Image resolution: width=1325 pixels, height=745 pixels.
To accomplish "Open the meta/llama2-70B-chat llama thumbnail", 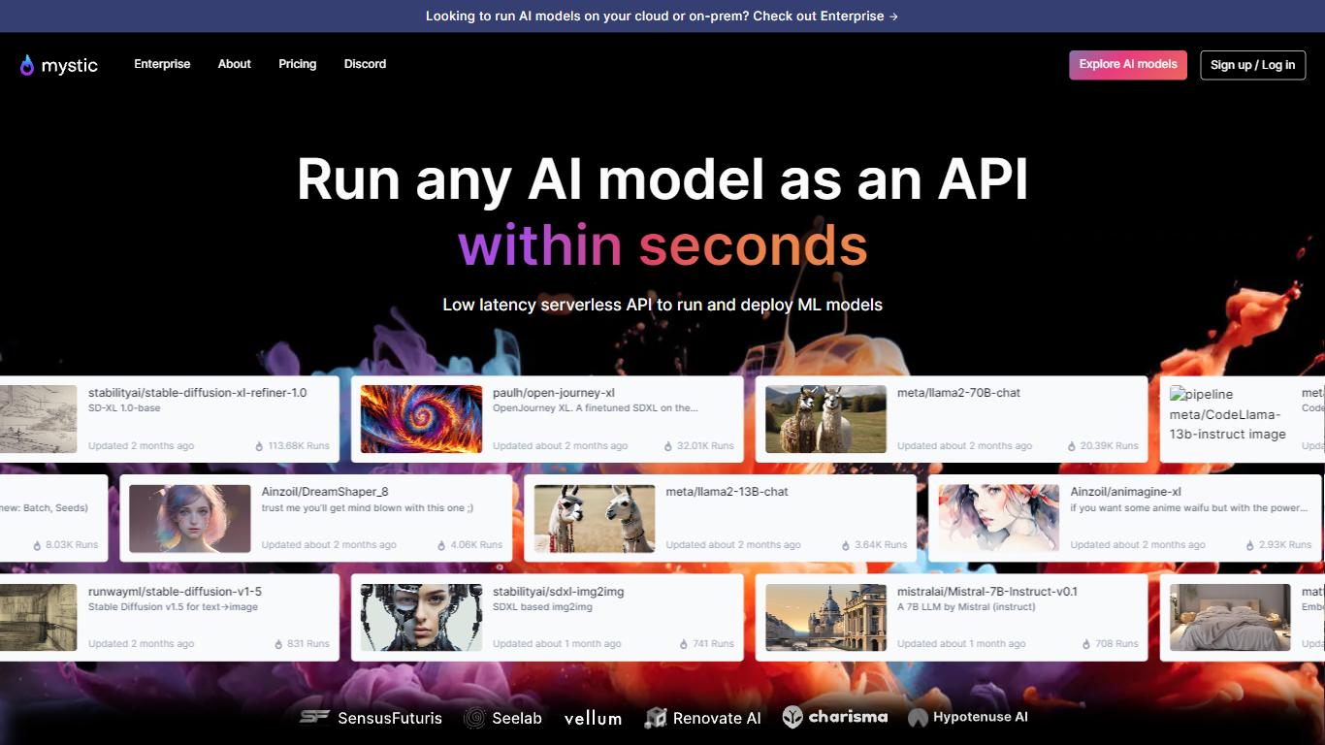I will [825, 419].
